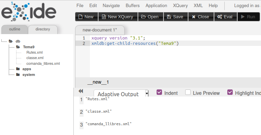Image resolution: width=261 pixels, height=135 pixels.
Task: Expand the apps collection folder
Action: 18,69
